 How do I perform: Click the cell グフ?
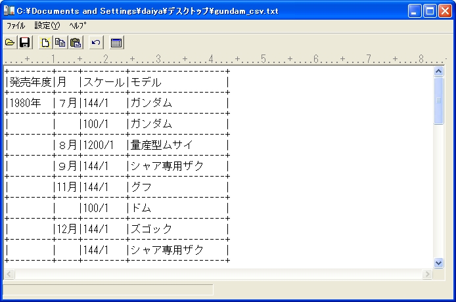(x=141, y=187)
